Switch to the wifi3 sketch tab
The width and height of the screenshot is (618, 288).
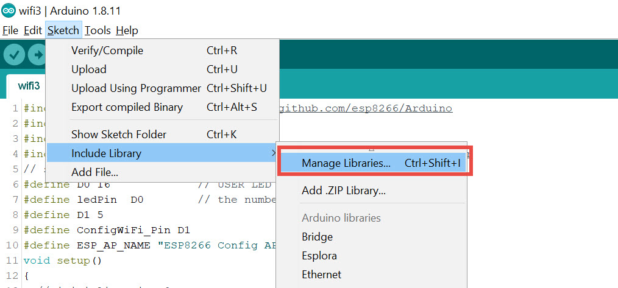[29, 86]
